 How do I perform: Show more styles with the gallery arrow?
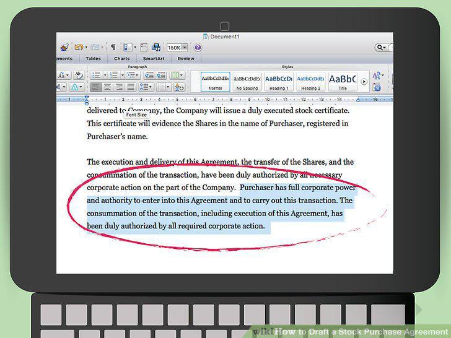(x=364, y=82)
